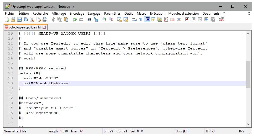This screenshot has width=254, height=136.
Task: Click the psk="MonMotDePasse" line in editor
Action: coord(47,83)
